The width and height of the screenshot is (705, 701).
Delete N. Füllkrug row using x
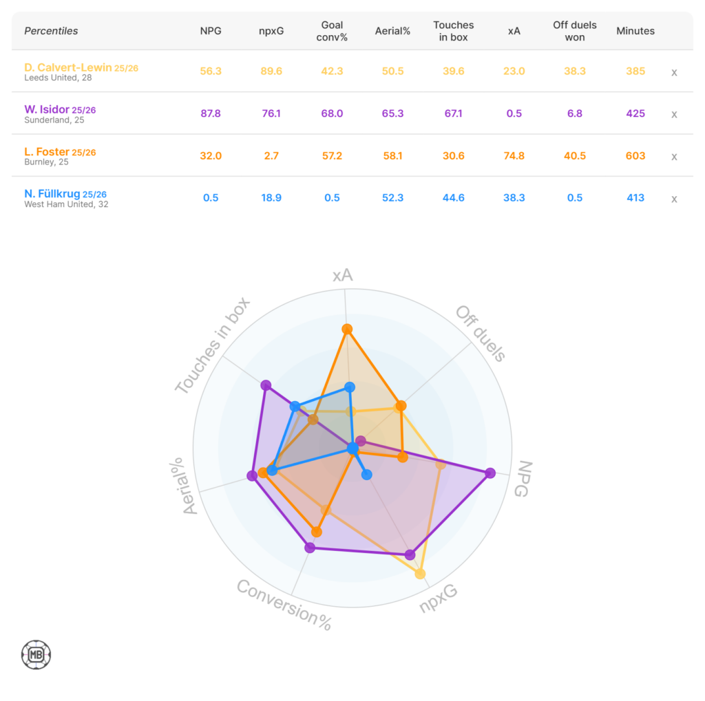click(674, 199)
